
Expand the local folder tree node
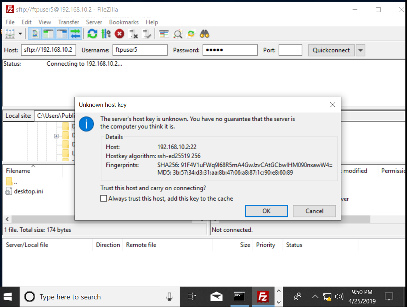[56, 136]
